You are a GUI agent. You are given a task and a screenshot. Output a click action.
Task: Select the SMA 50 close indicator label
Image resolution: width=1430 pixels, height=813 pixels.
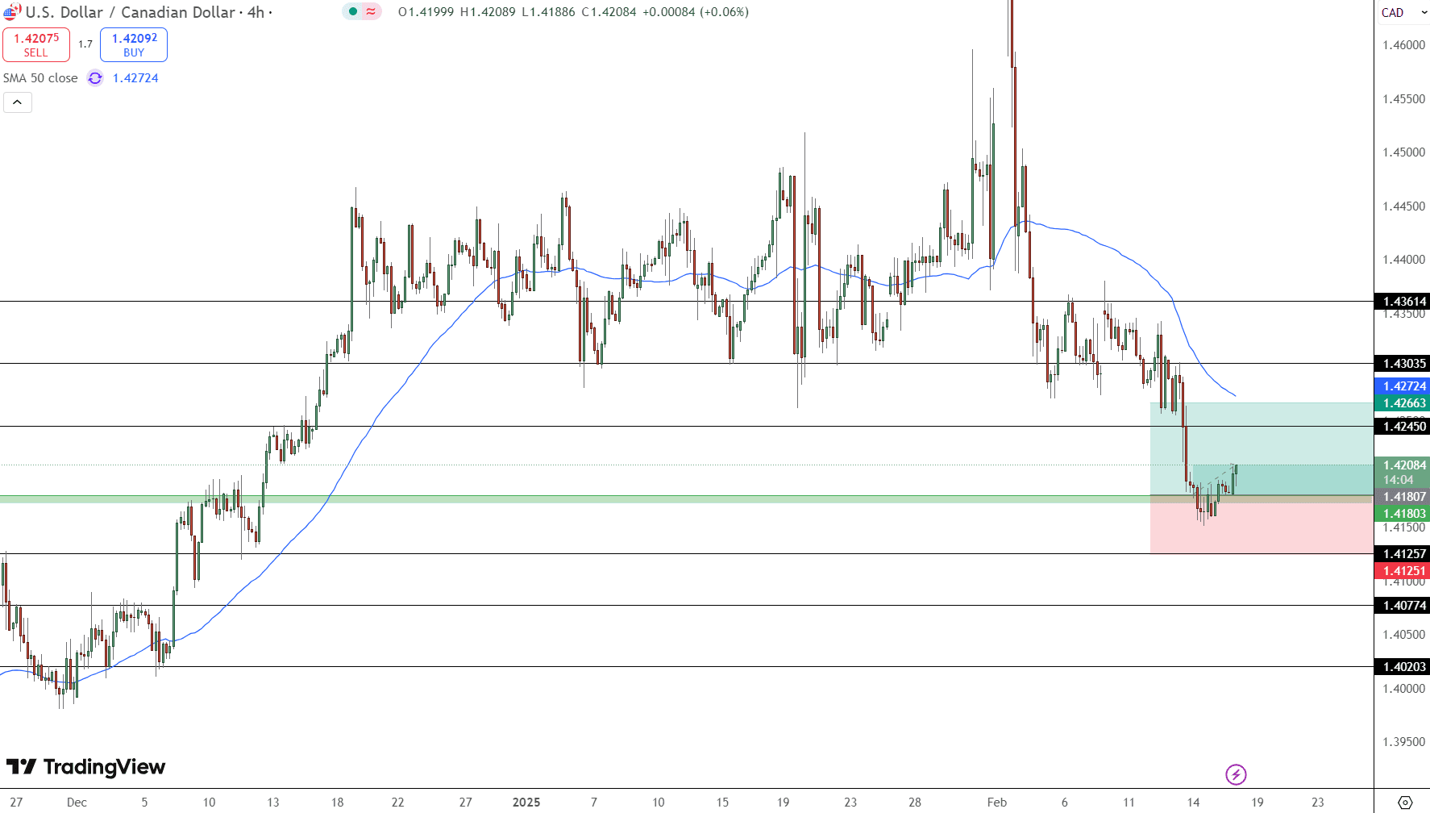40,78
